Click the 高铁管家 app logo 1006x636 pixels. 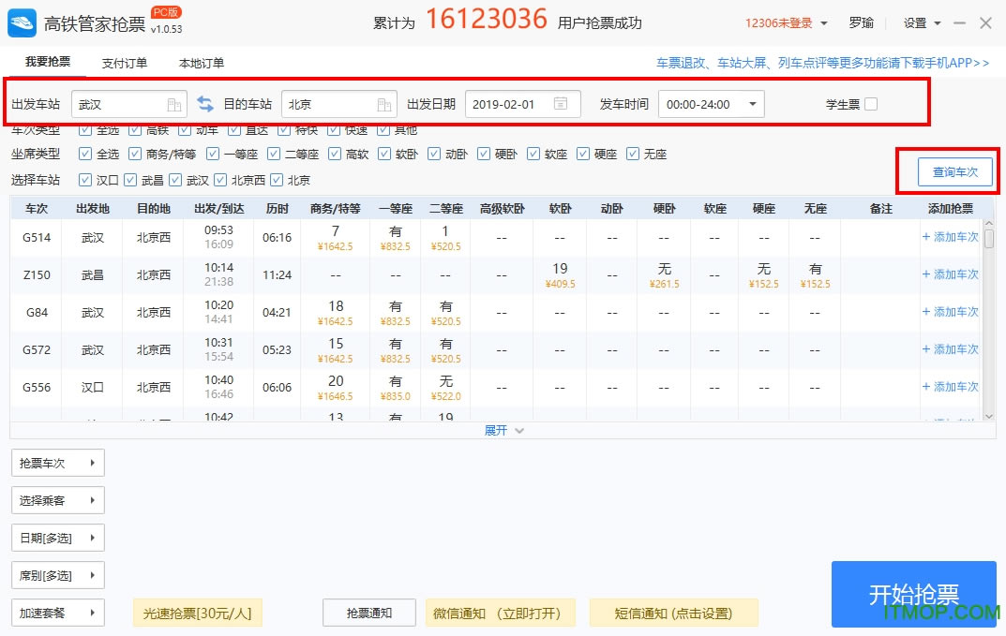22,23
